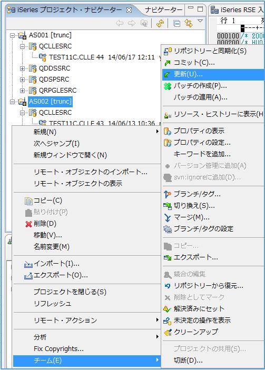The height and width of the screenshot is (370, 265).
Task: Click the Collapse All toolbar icon
Action: click(x=176, y=23)
